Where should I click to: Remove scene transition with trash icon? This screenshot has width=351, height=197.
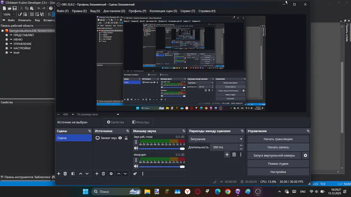pyautogui.click(x=234, y=155)
